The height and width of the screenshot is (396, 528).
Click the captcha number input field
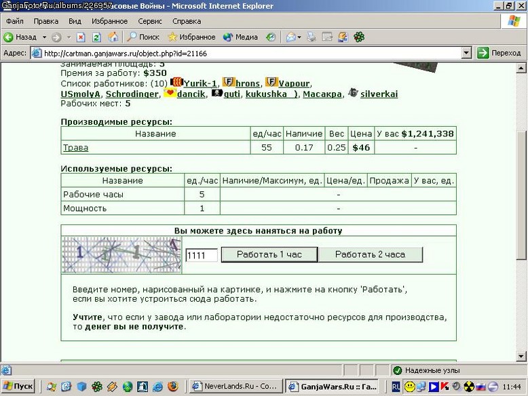point(202,255)
